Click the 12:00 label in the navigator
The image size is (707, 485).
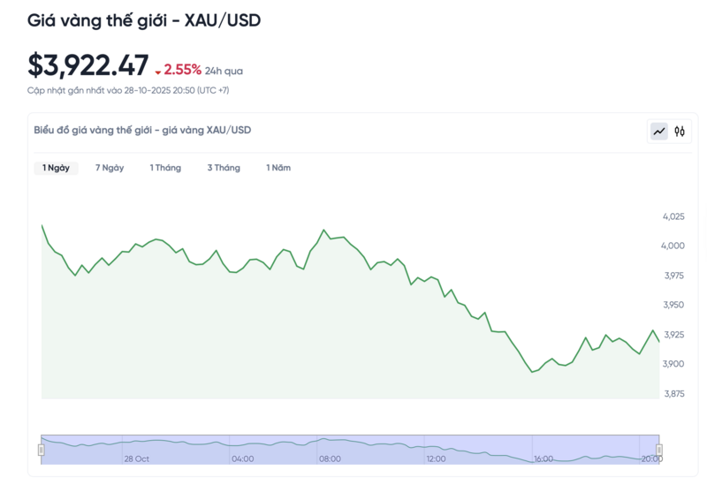436,459
